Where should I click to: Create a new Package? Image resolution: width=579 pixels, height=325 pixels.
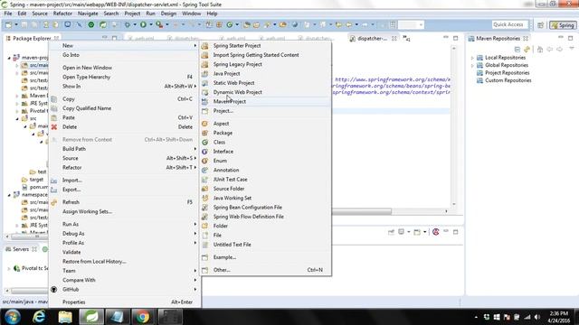265,133
